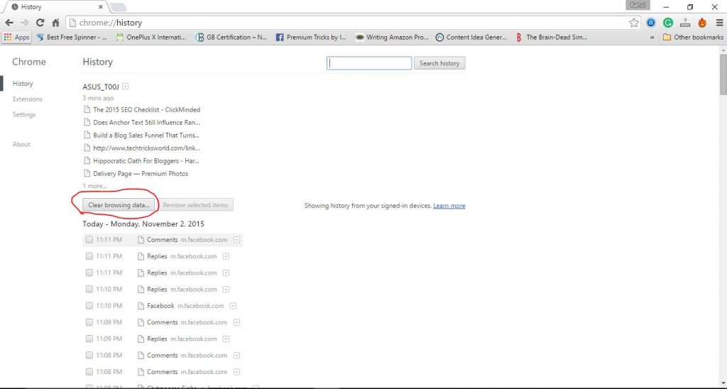Open the Best Free Spinner bookmark

tap(72, 37)
